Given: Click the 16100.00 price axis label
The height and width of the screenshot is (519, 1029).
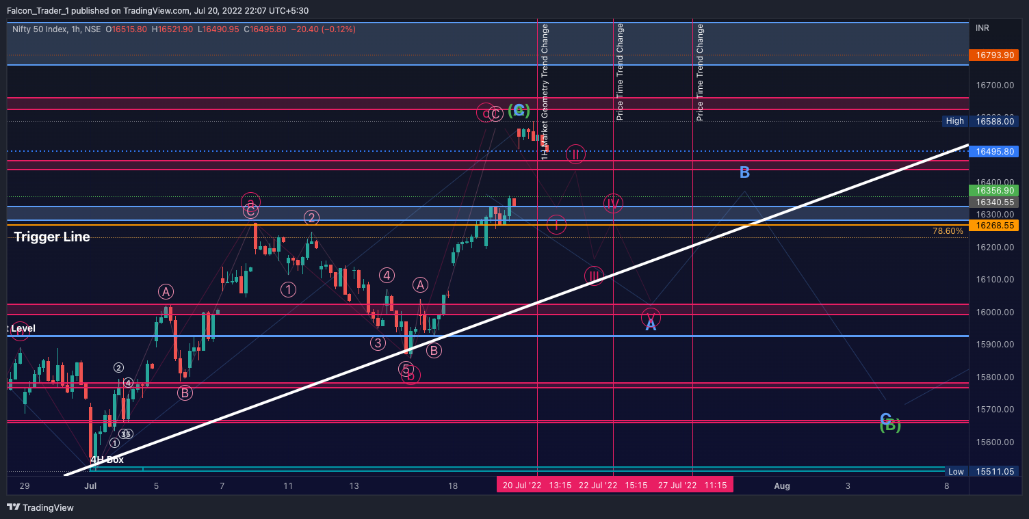Looking at the screenshot, I should (994, 279).
